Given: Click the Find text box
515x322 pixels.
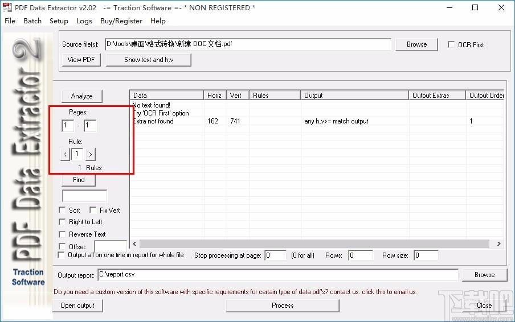Looking at the screenshot, I should (x=84, y=196).
